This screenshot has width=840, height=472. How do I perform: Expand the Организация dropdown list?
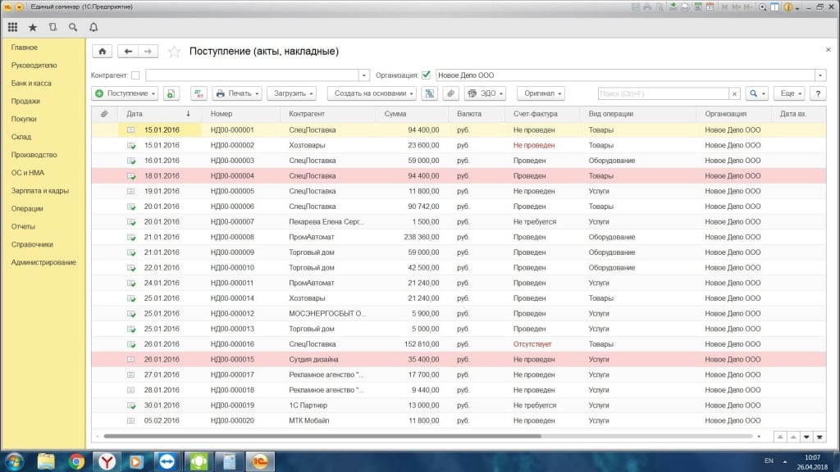pos(821,75)
